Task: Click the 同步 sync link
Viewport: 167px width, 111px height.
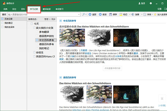Action: [x=54, y=19]
